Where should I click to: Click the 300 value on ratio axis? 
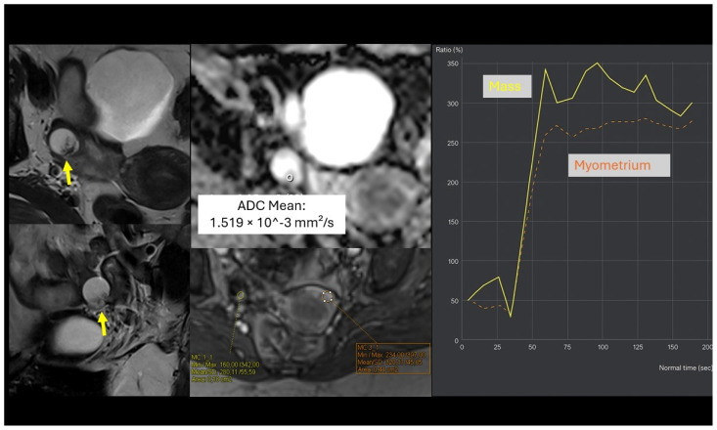click(453, 104)
